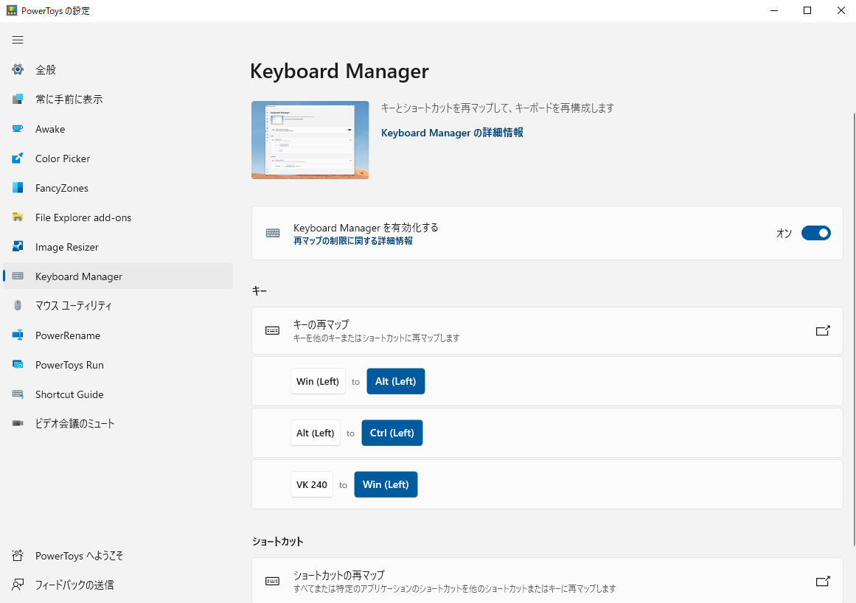Click the File Explorer add-ons icon
The height and width of the screenshot is (603, 856).
point(18,217)
